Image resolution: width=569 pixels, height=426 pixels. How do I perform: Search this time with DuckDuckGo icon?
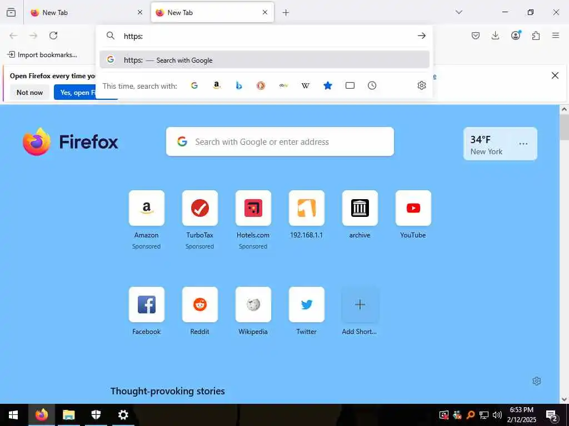(261, 85)
